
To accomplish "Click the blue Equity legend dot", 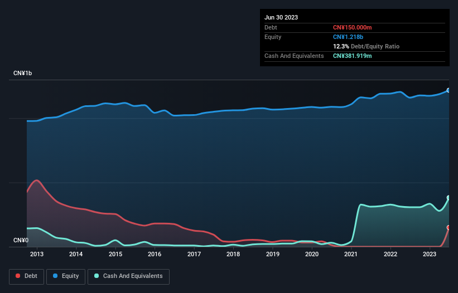I will coord(55,276).
